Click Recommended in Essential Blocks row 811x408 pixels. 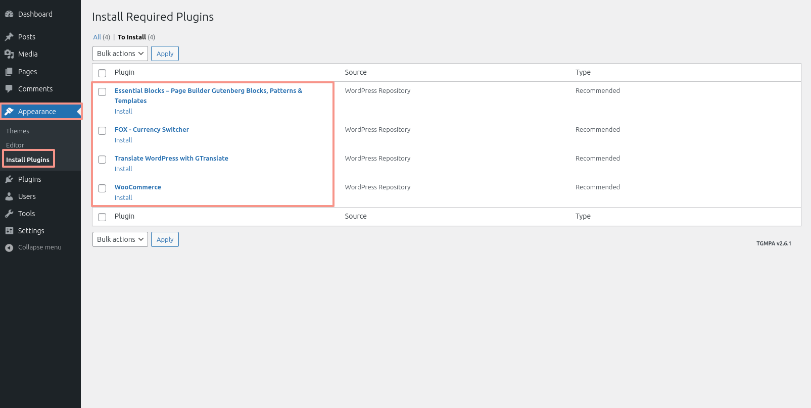click(x=598, y=91)
